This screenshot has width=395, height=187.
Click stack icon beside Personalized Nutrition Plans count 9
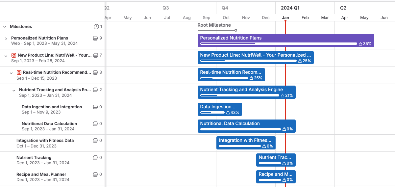[95, 38]
